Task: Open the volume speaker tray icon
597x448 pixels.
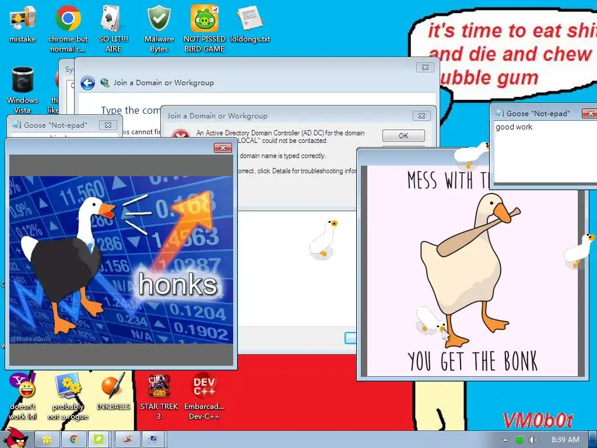Action: point(533,440)
